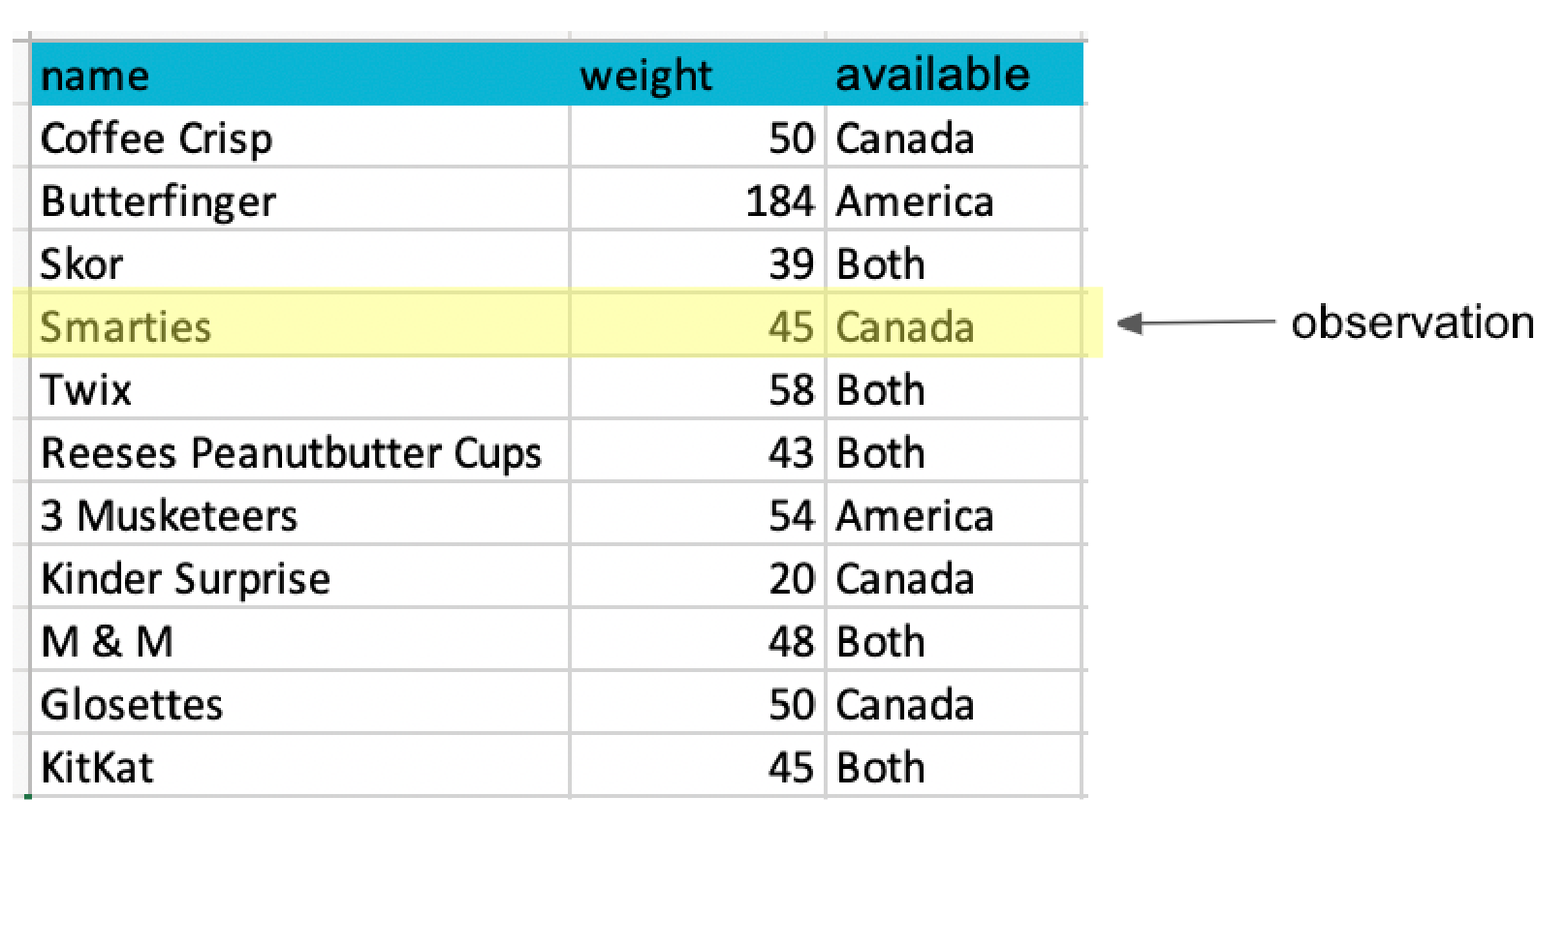Screen dimensions: 1568x949
Task: Select the Glosettes name cell
Action: [x=132, y=705]
